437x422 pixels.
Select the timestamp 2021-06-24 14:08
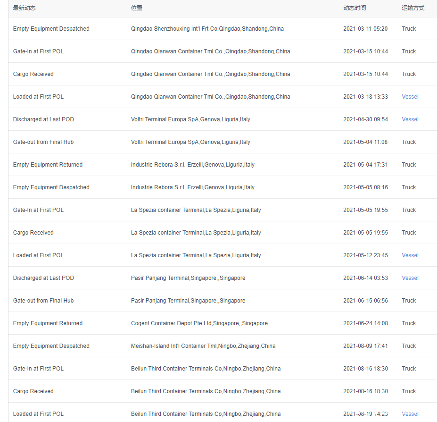pos(365,323)
